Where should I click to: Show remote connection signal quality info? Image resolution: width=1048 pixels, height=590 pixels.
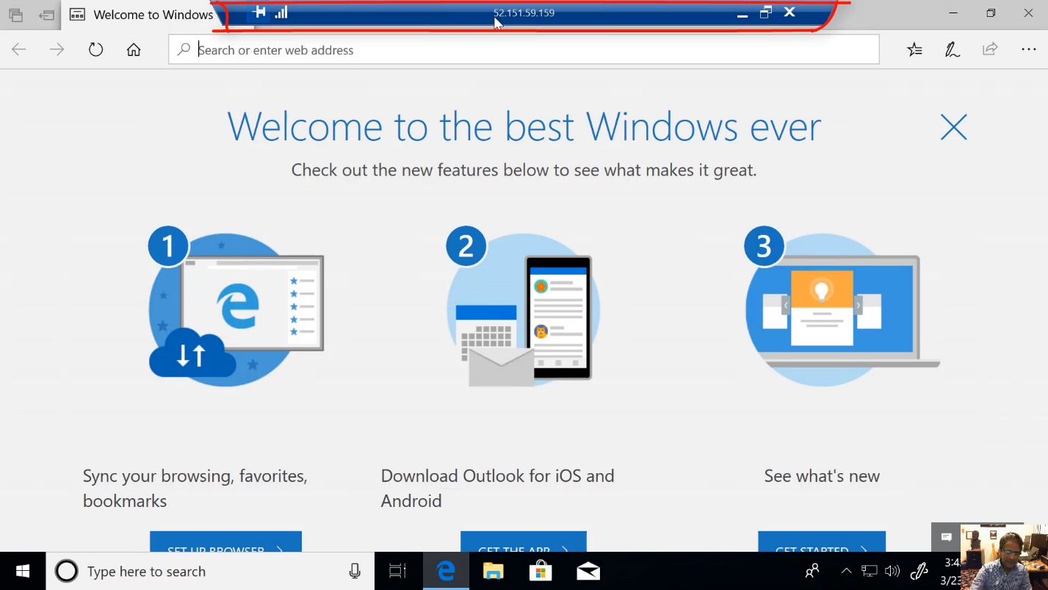(x=281, y=12)
